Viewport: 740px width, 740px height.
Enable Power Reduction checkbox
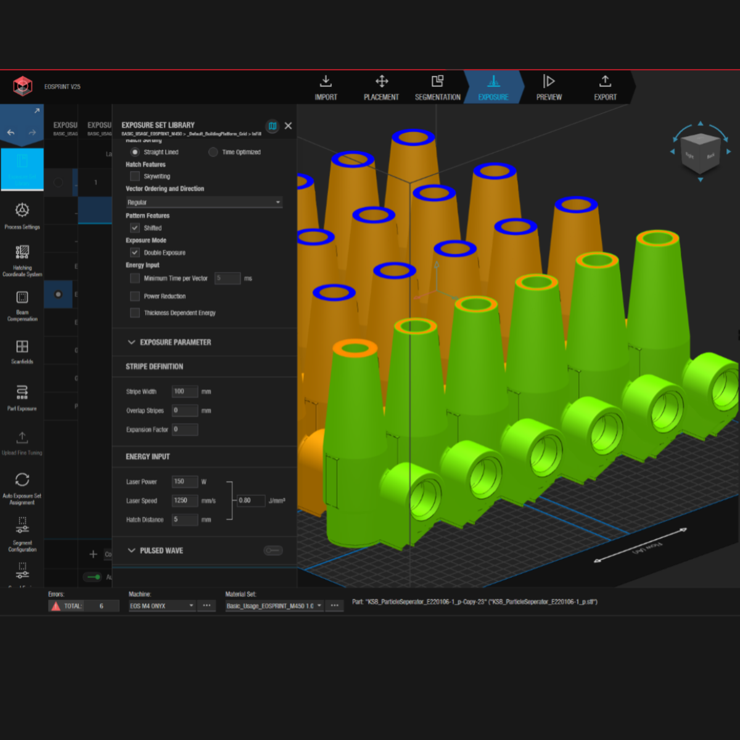pyautogui.click(x=134, y=296)
